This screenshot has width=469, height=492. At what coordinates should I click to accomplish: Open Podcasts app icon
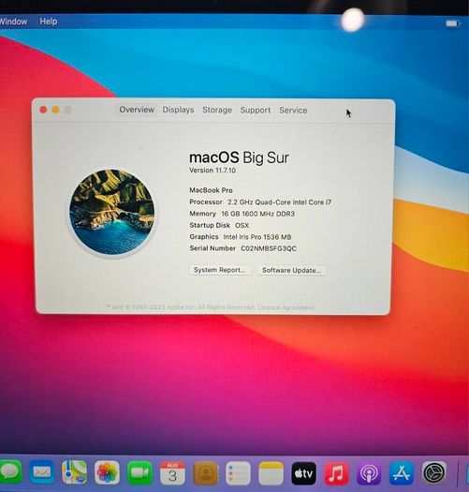(x=369, y=473)
